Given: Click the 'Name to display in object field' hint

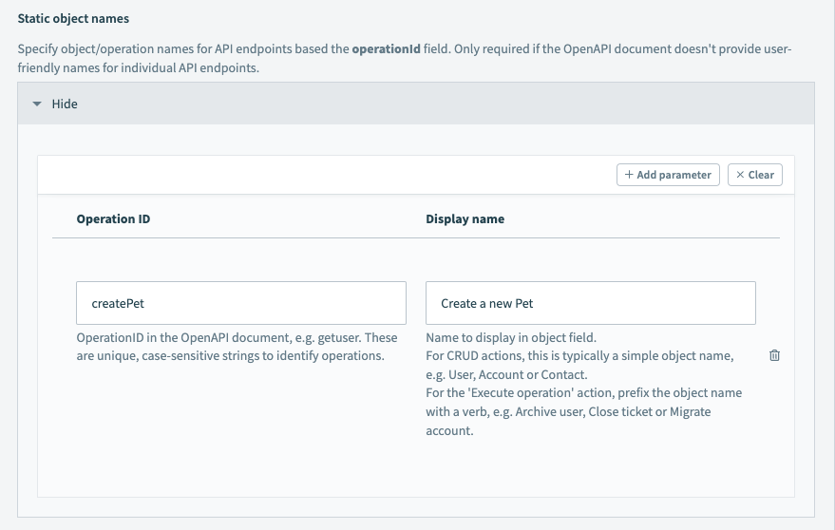Looking at the screenshot, I should 510,338.
